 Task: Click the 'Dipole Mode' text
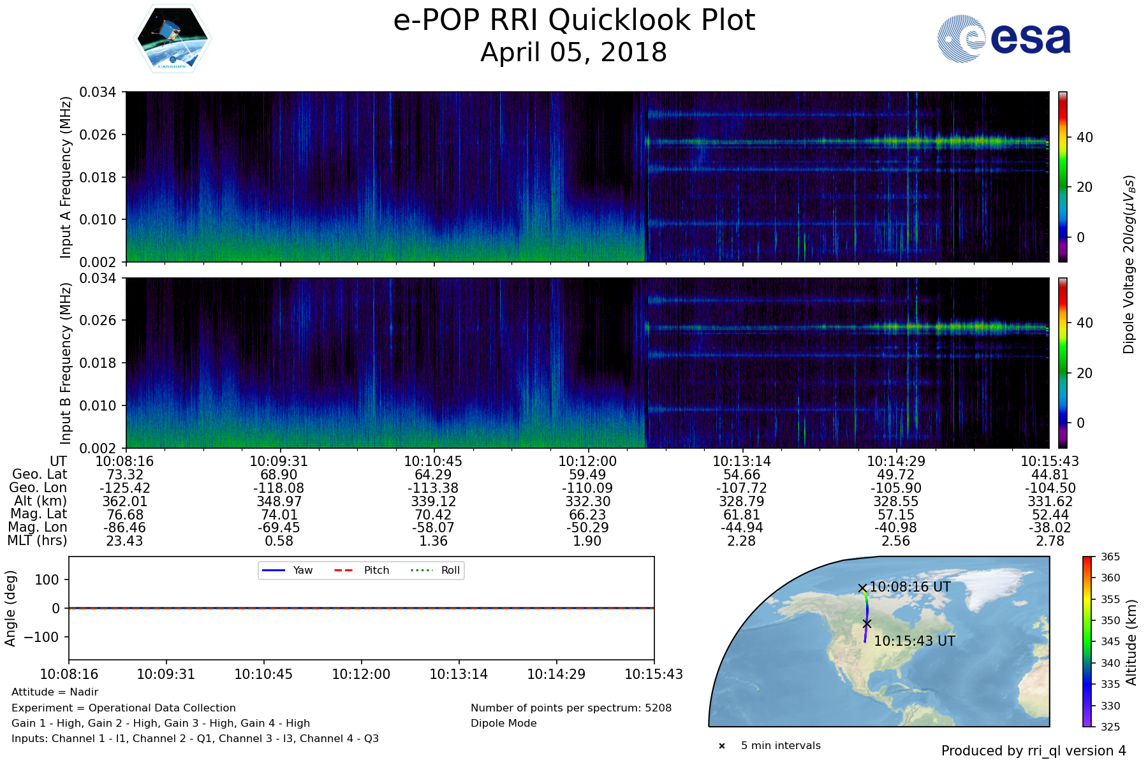503,724
